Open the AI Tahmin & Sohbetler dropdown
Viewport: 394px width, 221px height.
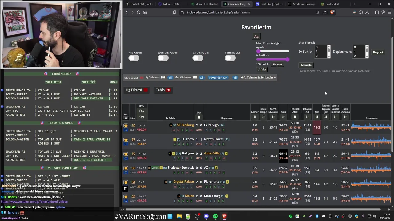tap(259, 77)
